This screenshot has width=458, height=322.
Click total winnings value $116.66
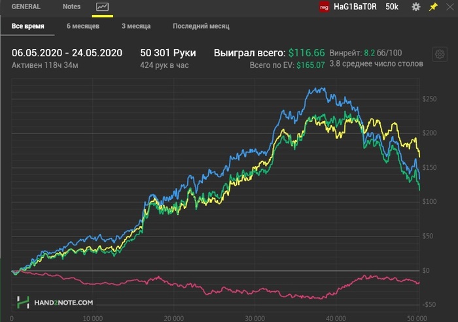[306, 53]
